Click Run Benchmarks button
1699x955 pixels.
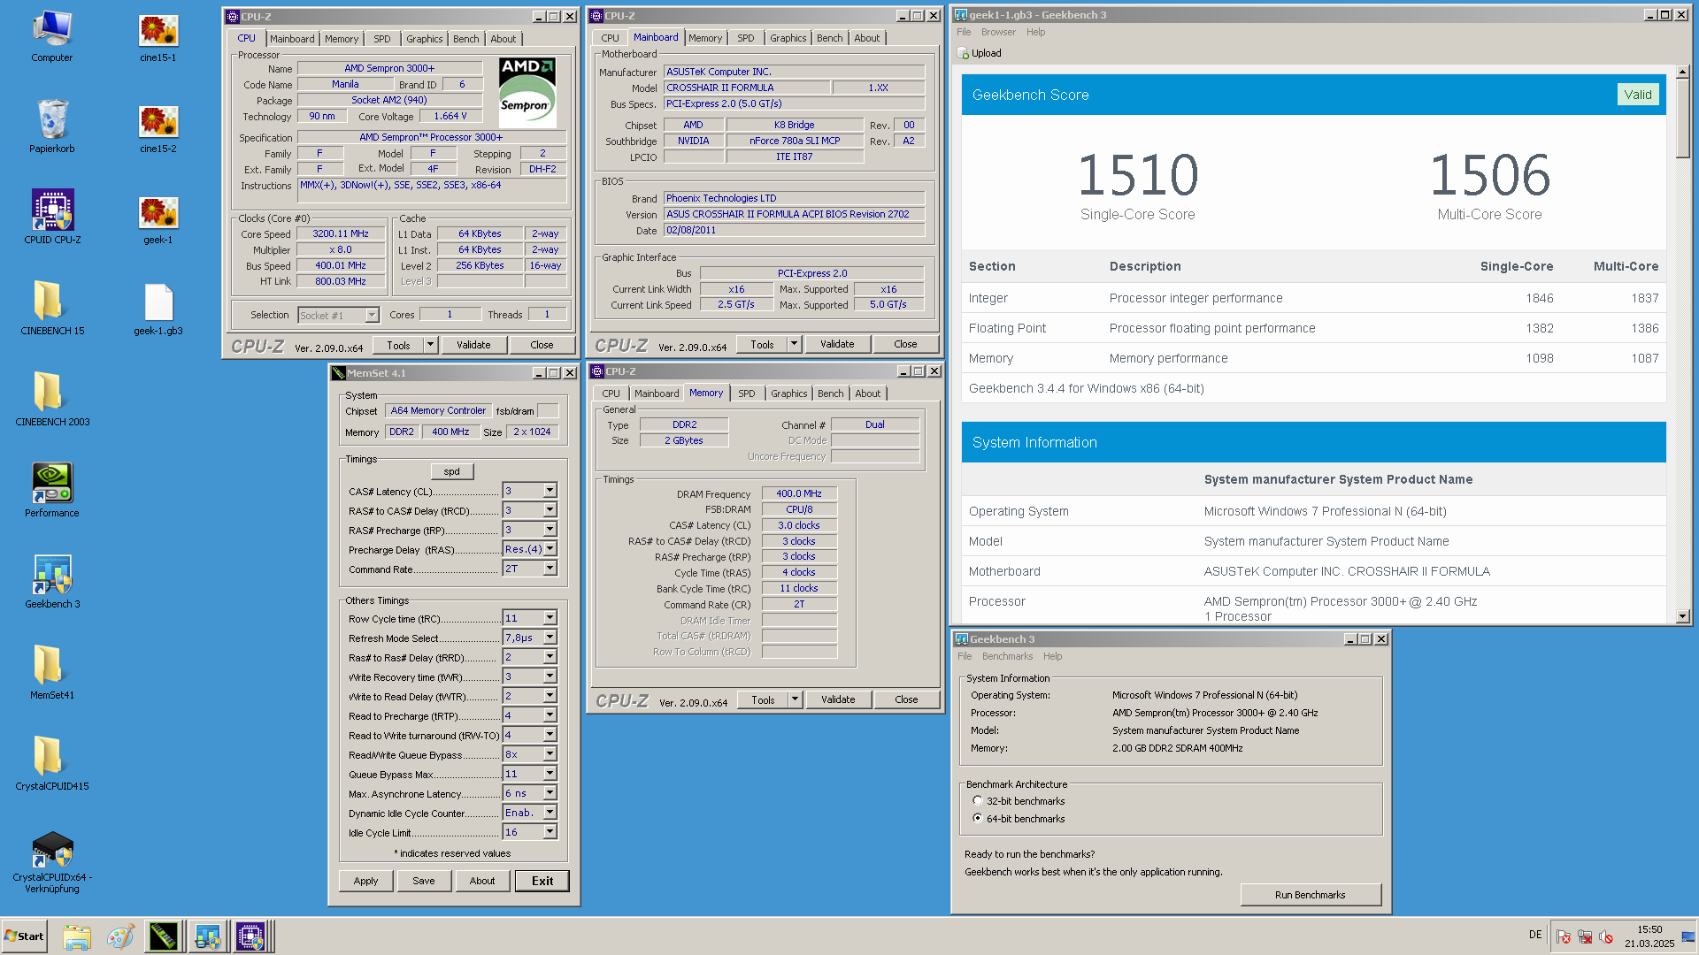click(x=1310, y=895)
